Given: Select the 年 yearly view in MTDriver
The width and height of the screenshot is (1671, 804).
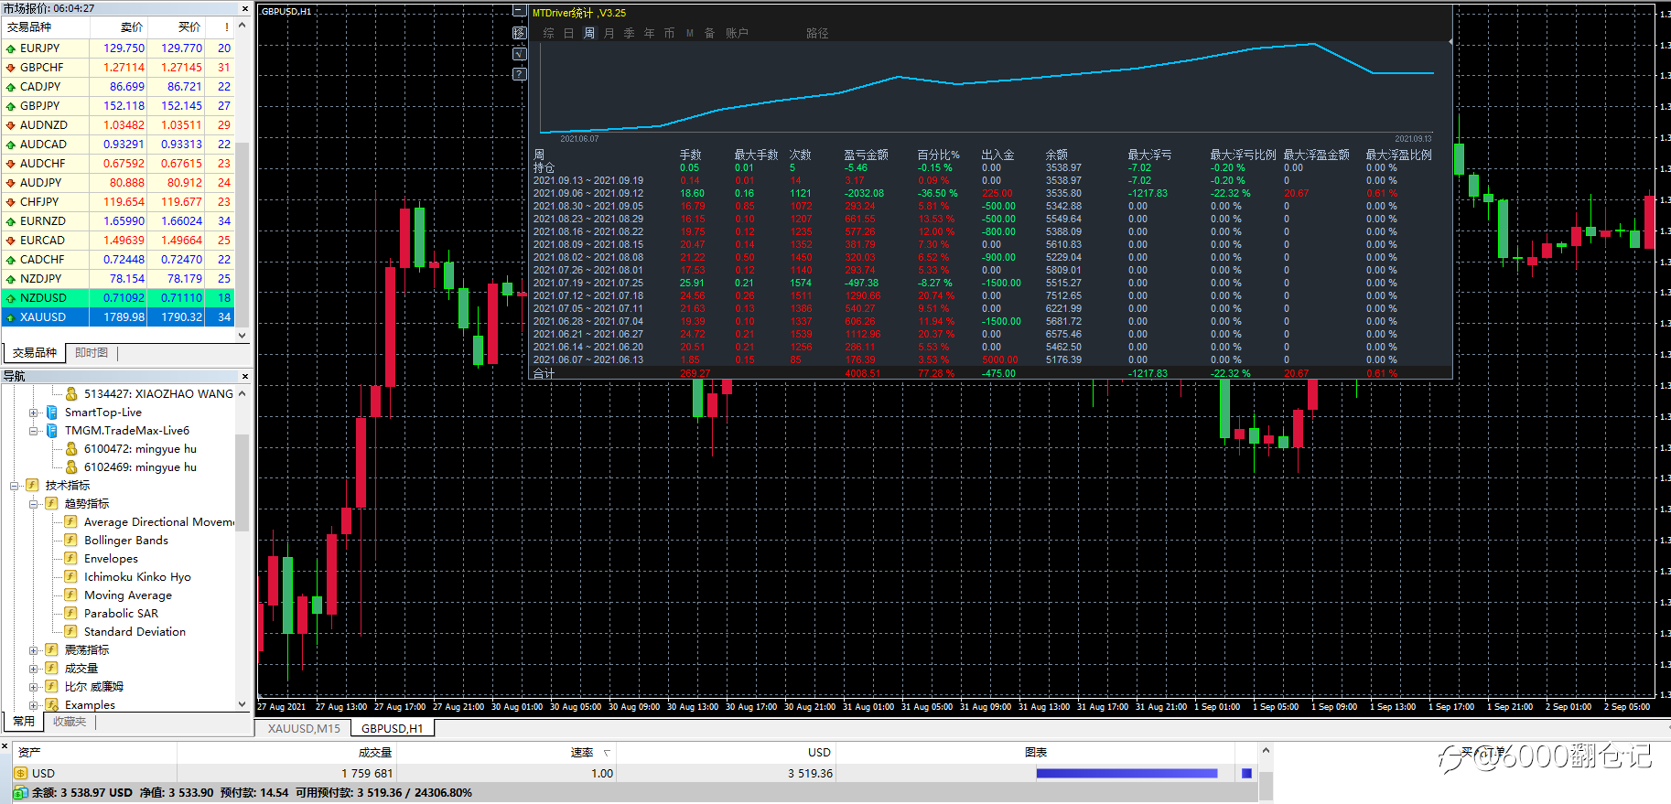Looking at the screenshot, I should tap(650, 33).
